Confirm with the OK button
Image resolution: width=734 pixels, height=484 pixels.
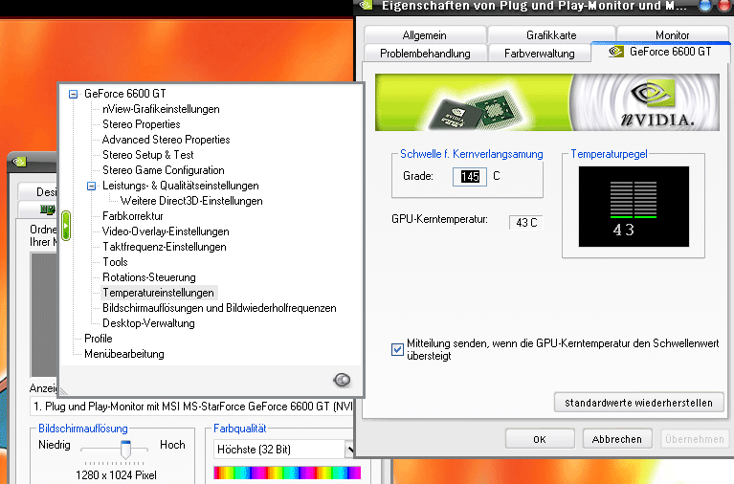tap(540, 439)
